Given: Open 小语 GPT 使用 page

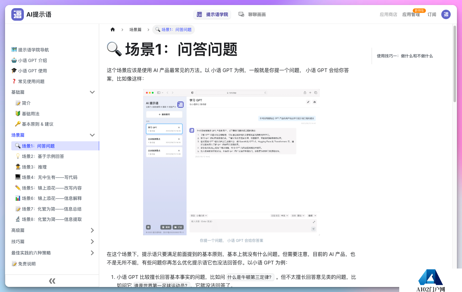Looking at the screenshot, I should click(29, 71).
